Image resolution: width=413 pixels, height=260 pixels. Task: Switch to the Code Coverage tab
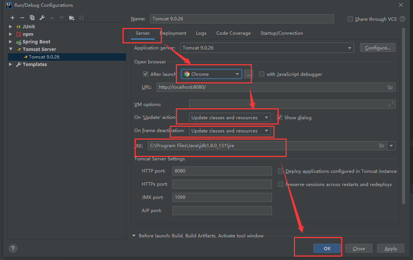pos(233,33)
